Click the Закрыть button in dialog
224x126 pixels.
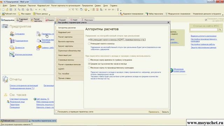pos(165,112)
